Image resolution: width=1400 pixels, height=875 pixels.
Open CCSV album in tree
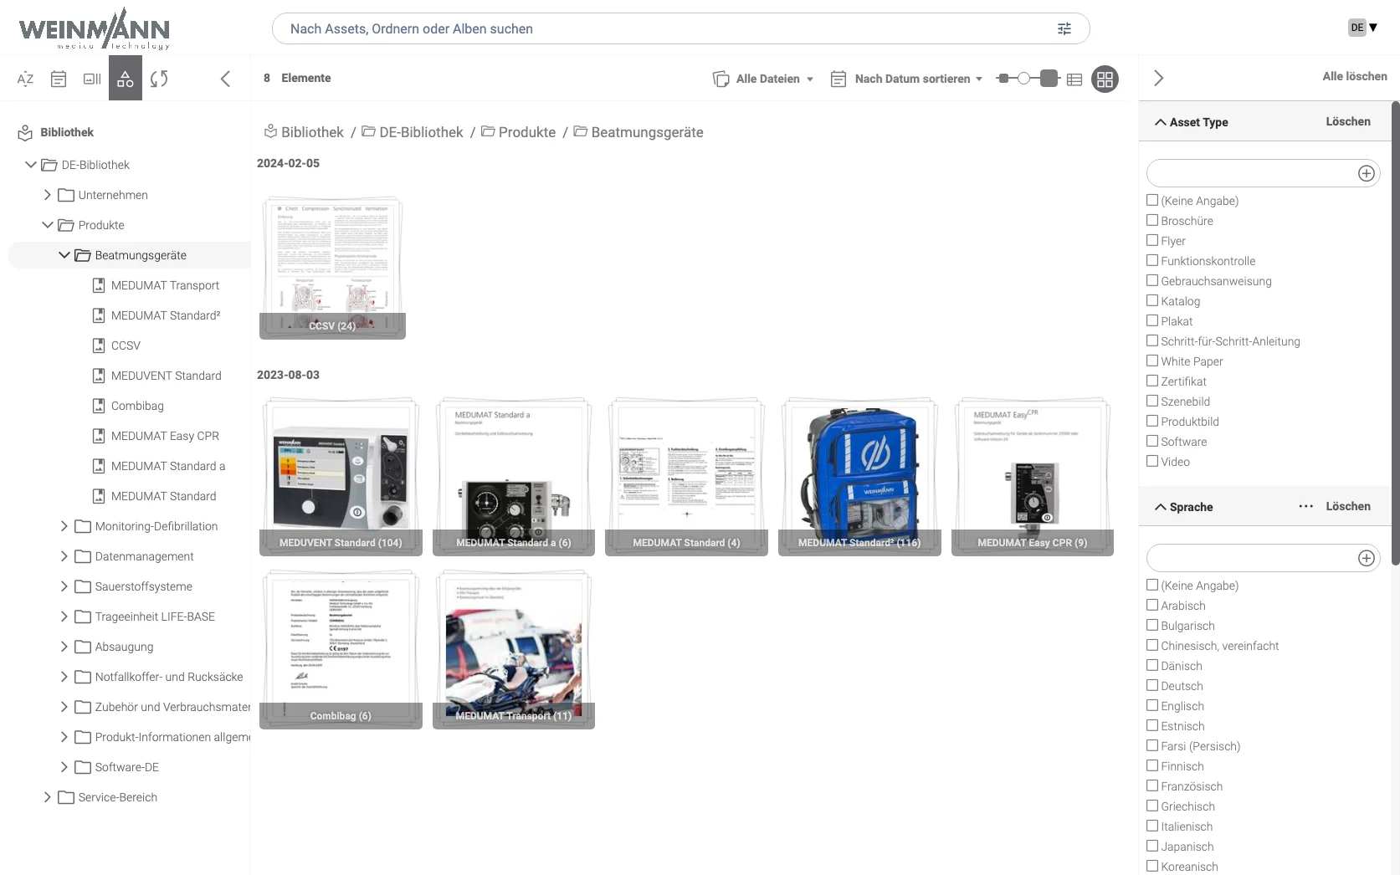coord(126,345)
